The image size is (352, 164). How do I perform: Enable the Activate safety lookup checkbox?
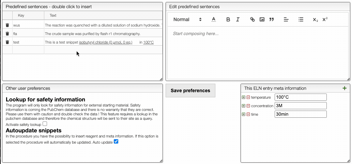pyautogui.click(x=45, y=124)
